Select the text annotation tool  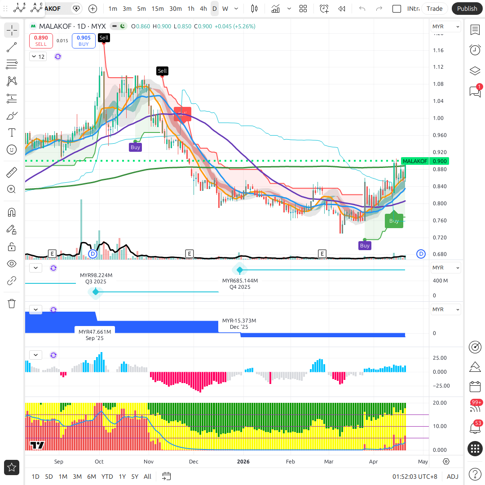tap(12, 132)
